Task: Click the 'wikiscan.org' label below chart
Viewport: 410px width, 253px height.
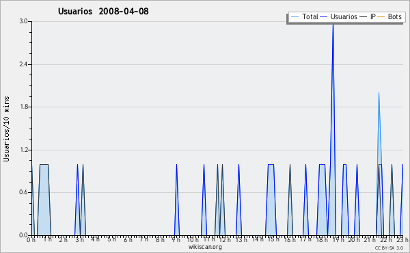Action: click(x=205, y=247)
